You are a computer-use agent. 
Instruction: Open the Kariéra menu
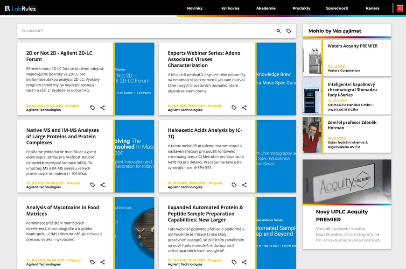[372, 8]
